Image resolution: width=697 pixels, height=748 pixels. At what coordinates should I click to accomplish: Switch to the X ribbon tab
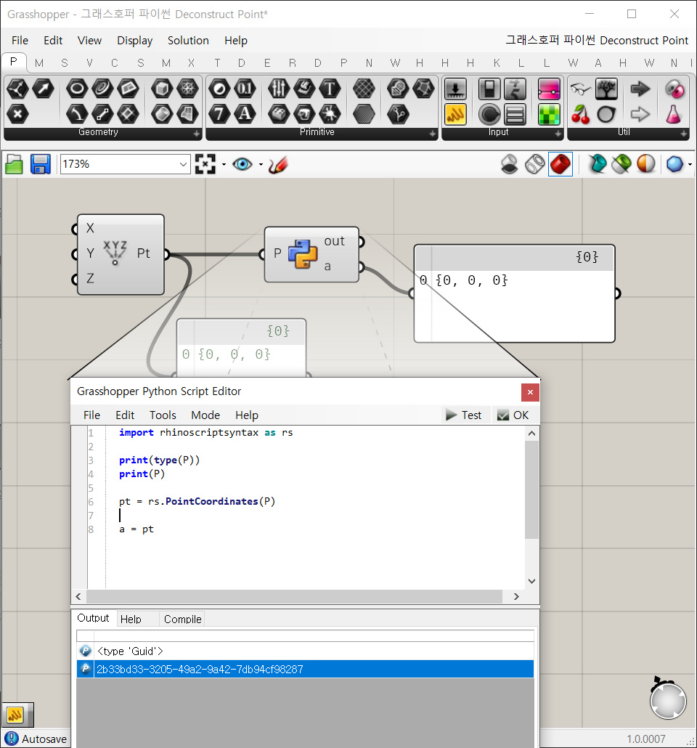[x=191, y=63]
